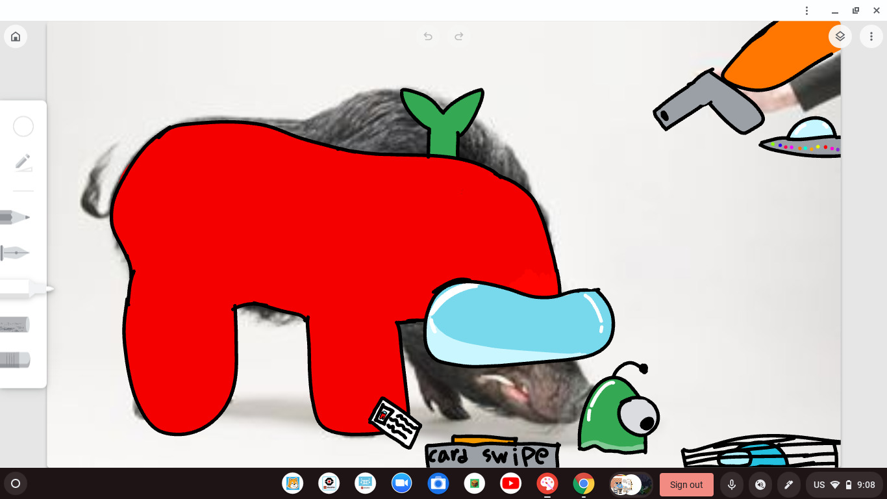Screen dimensions: 887x499
Task: Undo the last stroke
Action: (x=428, y=36)
